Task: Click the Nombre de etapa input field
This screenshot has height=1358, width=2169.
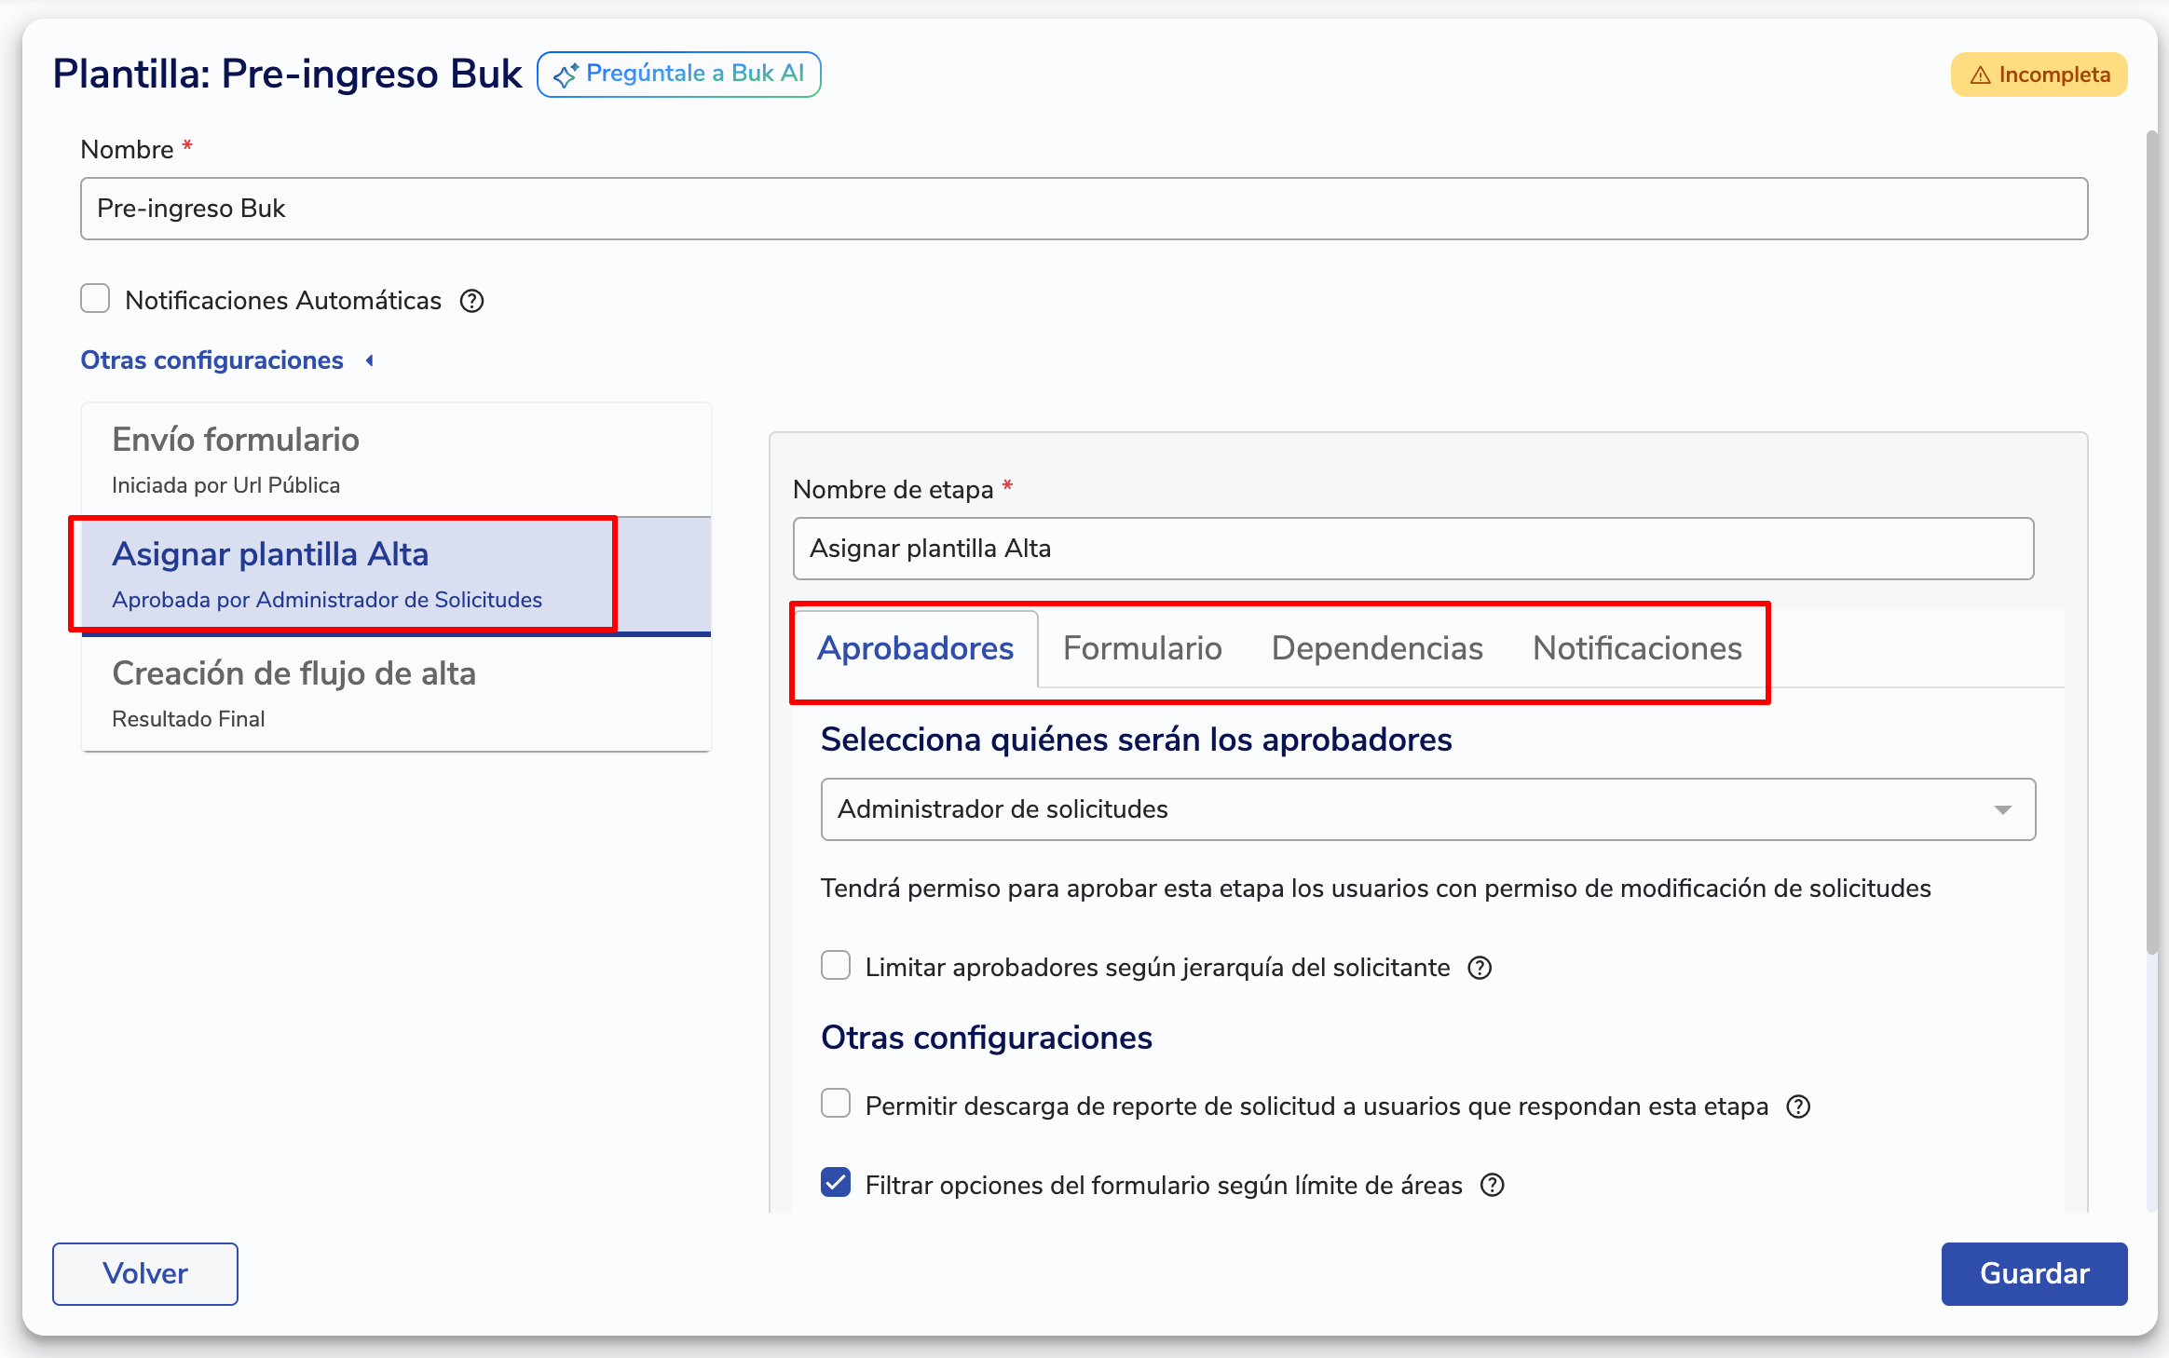Action: [x=1412, y=549]
